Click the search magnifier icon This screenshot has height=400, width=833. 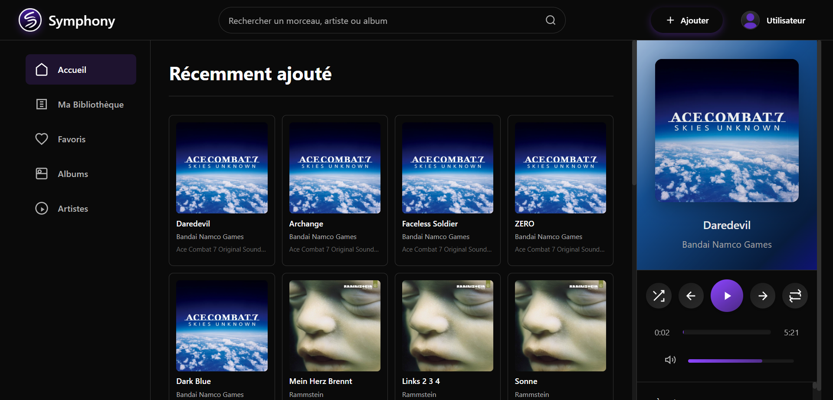point(550,20)
